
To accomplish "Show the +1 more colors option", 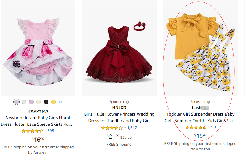I will [x=60, y=102].
